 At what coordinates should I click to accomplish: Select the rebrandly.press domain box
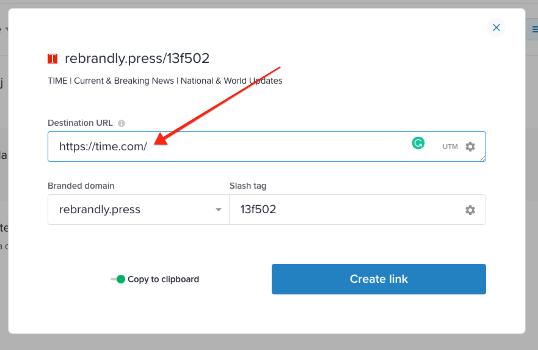tap(138, 210)
